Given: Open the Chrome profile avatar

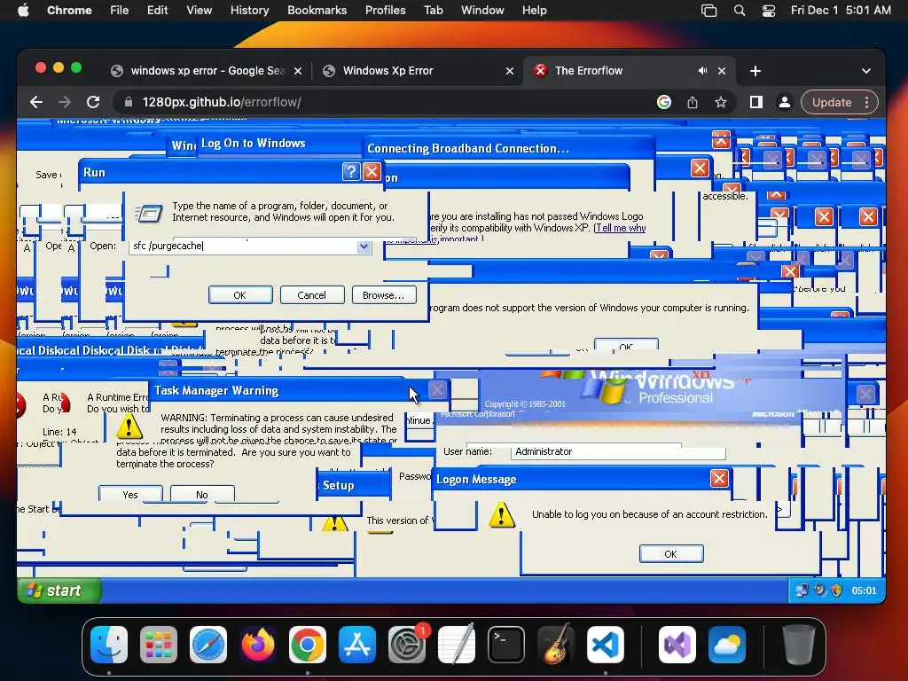Looking at the screenshot, I should click(x=784, y=102).
